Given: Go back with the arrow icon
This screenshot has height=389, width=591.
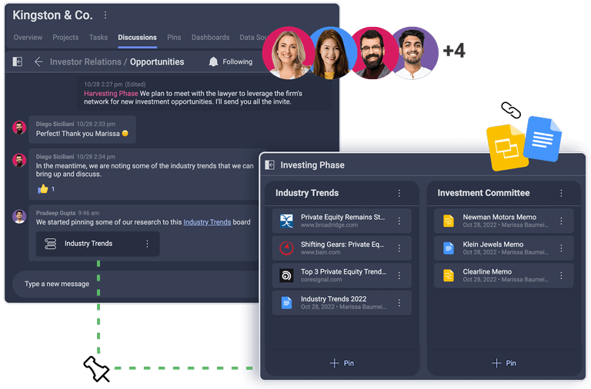Looking at the screenshot, I should click(38, 62).
